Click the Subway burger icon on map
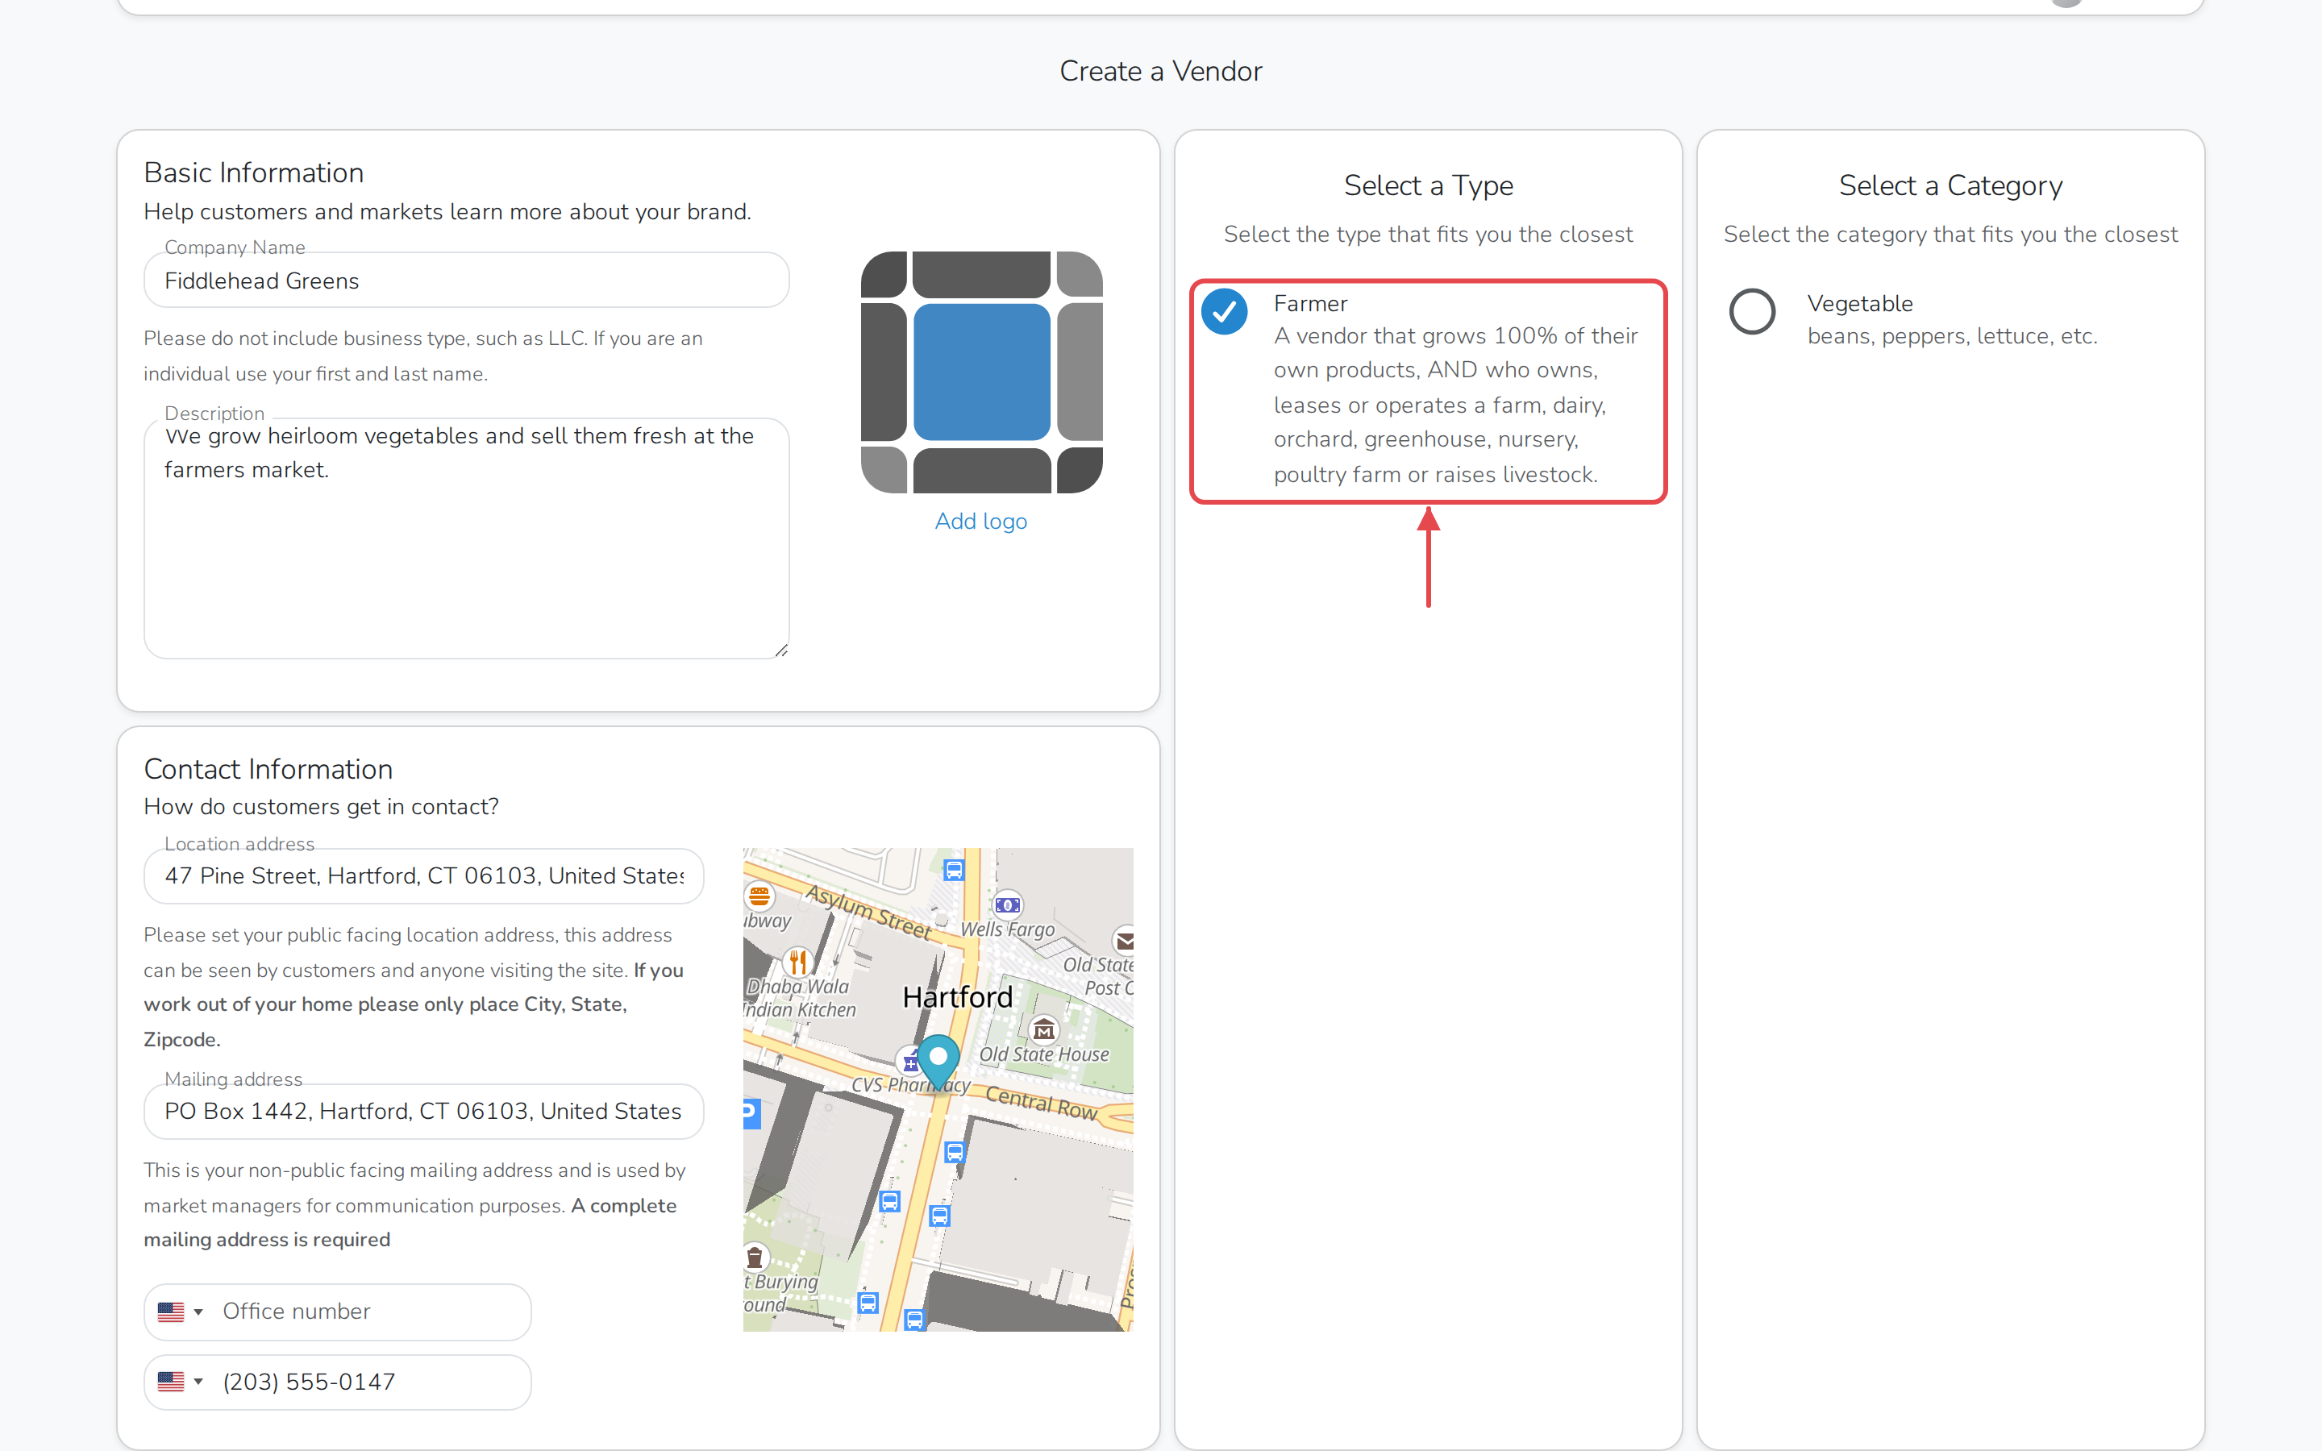Viewport: 2322px width, 1451px height. tap(759, 896)
